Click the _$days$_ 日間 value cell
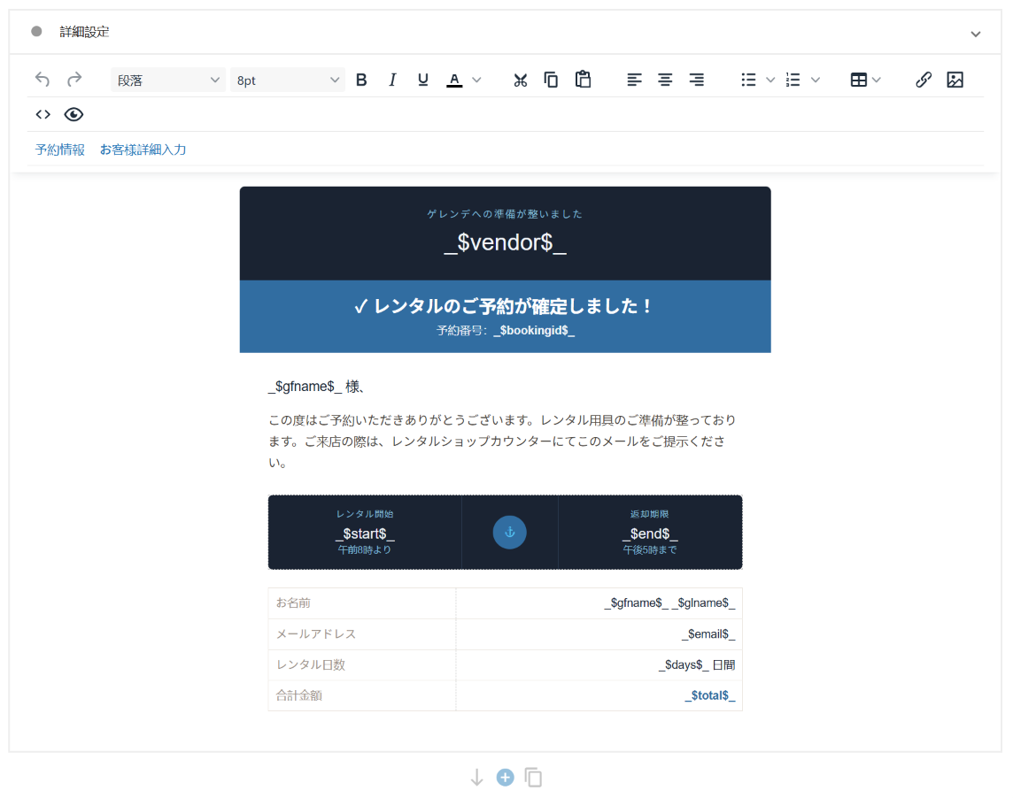 point(599,665)
